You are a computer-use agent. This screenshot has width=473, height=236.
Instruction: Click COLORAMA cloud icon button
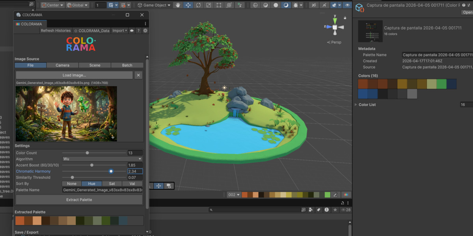coord(132,31)
